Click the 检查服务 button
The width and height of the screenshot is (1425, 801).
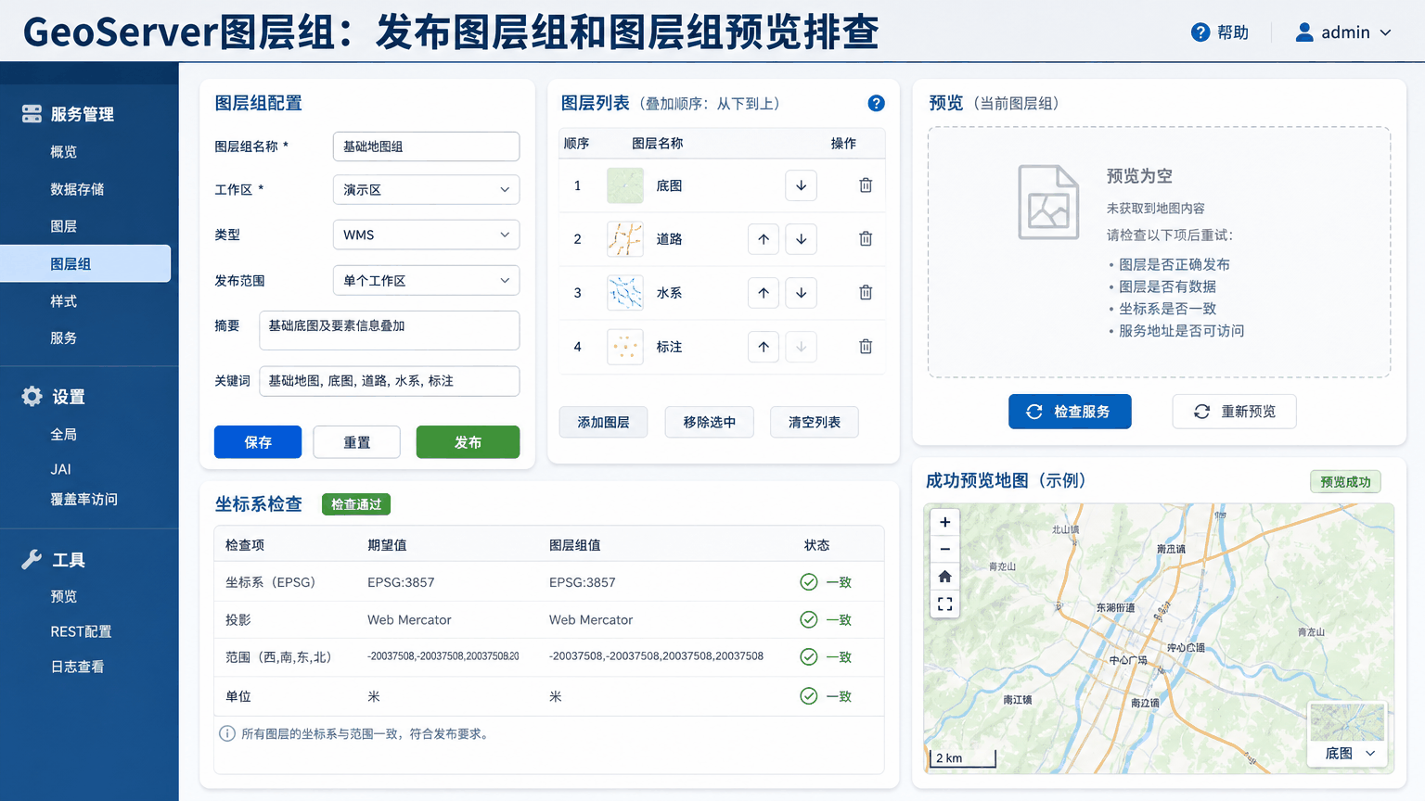(1070, 412)
